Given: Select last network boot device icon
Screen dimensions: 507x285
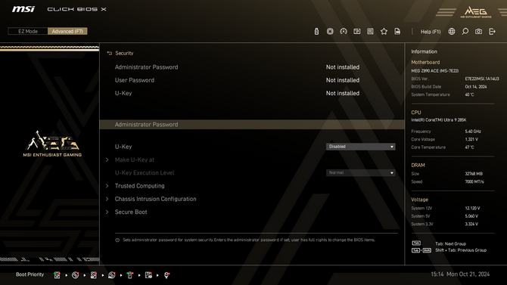Looking at the screenshot, I should coord(166,275).
